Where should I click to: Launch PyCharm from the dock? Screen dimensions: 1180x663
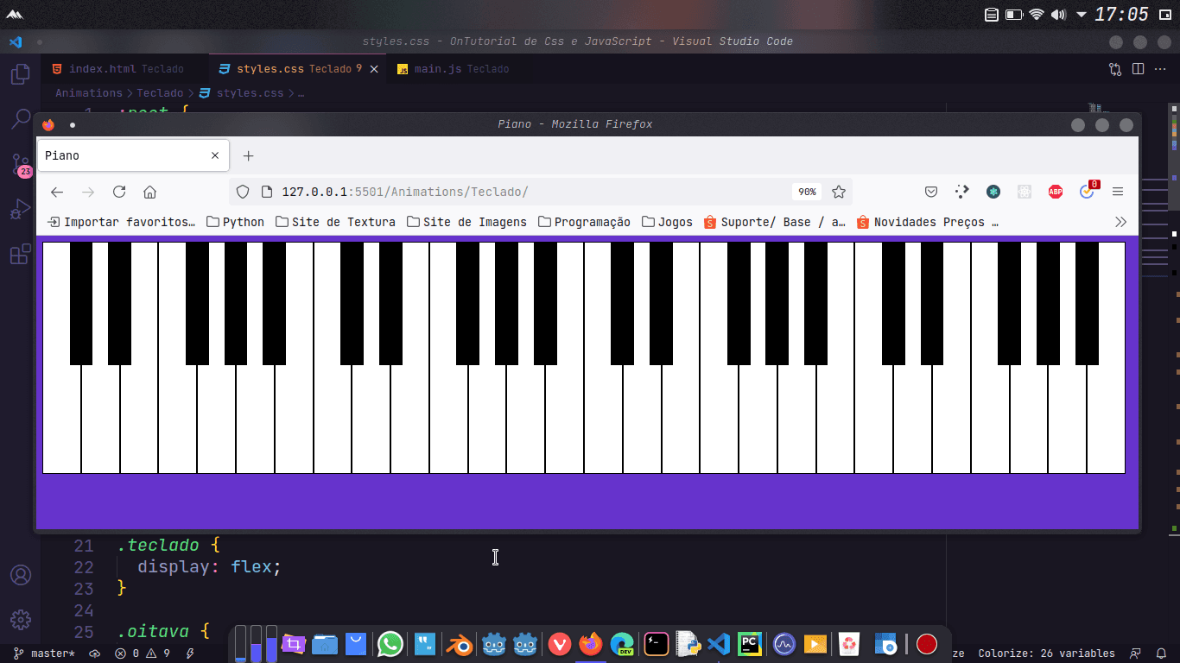(749, 644)
